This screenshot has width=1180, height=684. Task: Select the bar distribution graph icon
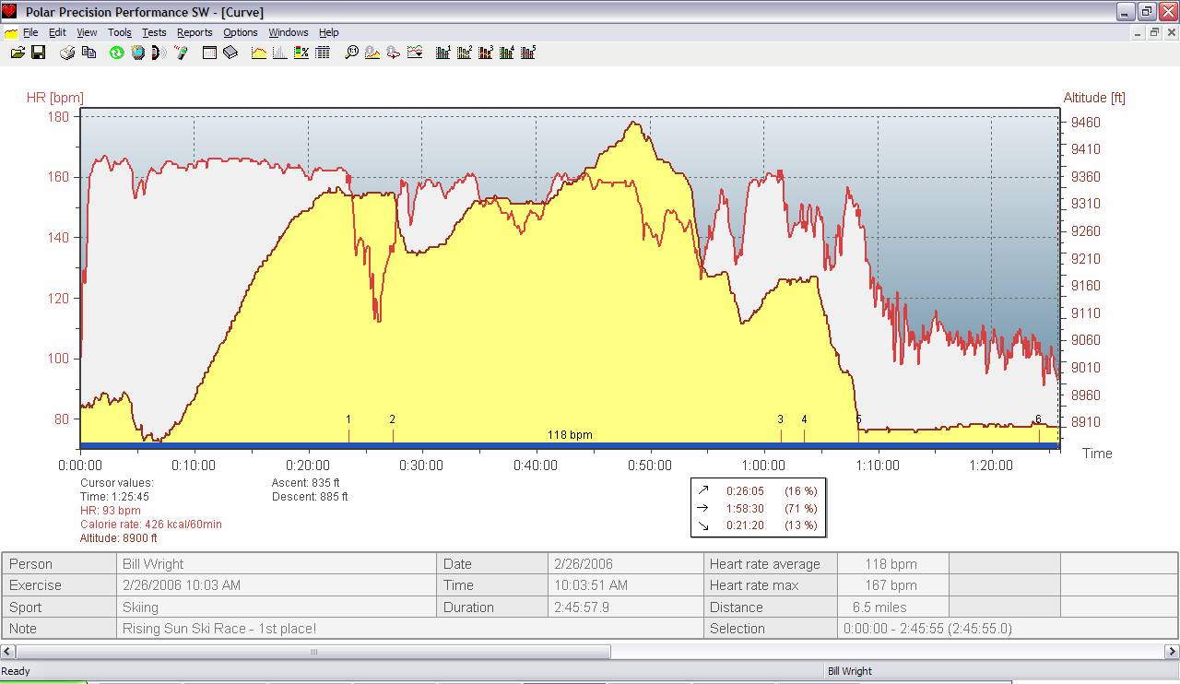click(x=280, y=53)
